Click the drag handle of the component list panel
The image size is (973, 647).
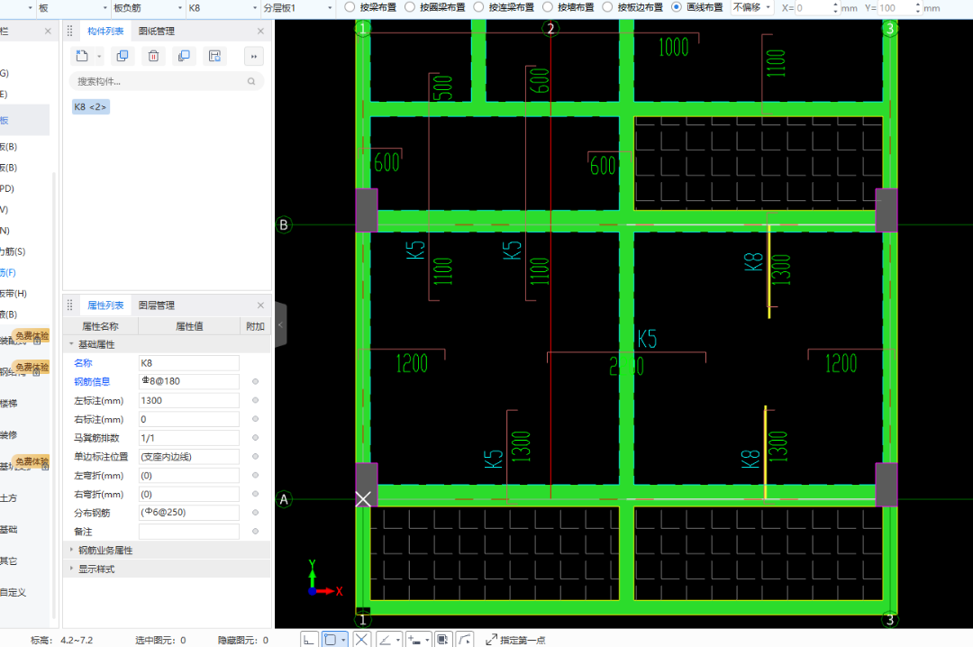coord(69,31)
